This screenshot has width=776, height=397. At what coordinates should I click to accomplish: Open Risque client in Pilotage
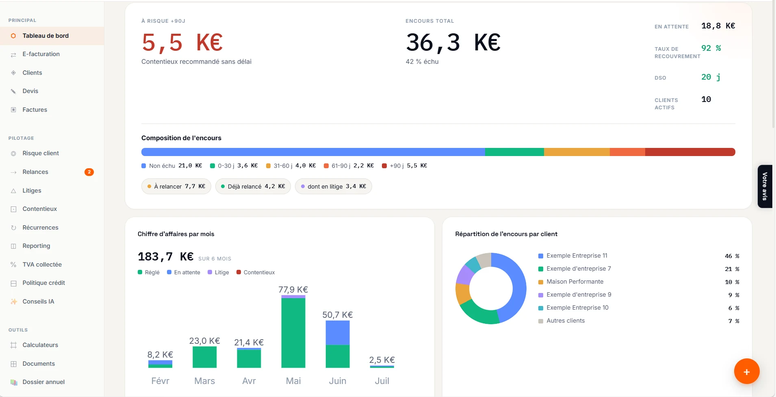point(52,153)
